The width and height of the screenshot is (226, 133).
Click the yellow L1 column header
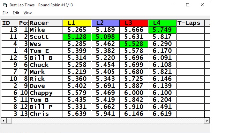[77, 23]
